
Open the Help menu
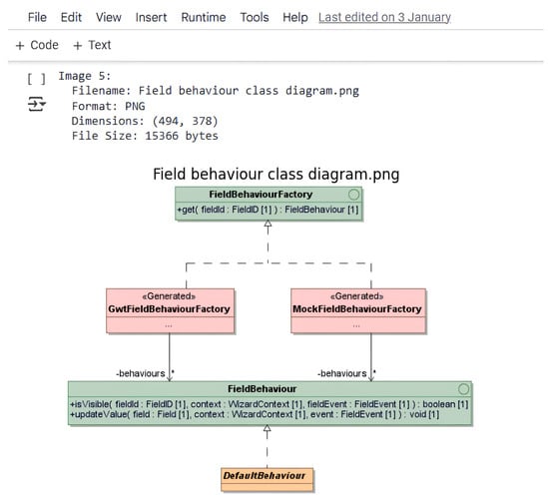coord(295,17)
